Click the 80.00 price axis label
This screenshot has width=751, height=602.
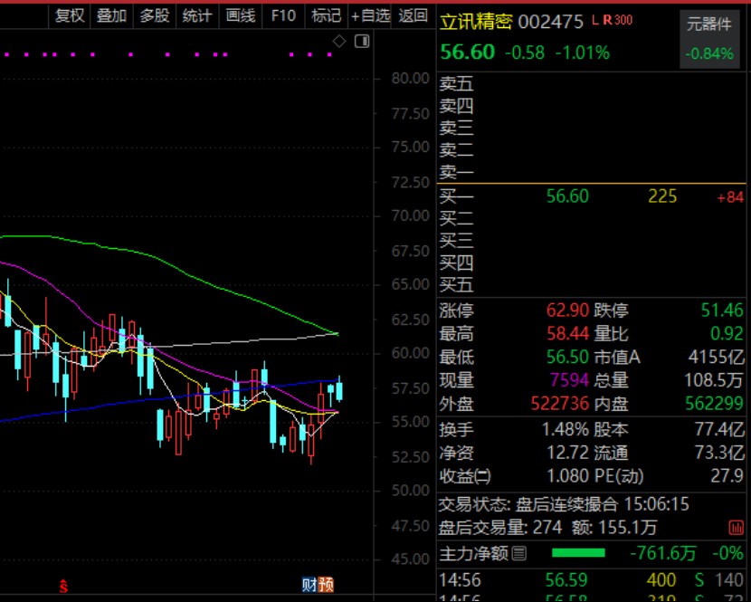point(411,78)
